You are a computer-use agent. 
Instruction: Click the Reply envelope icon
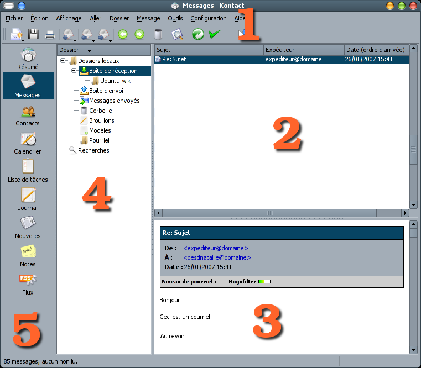point(68,34)
